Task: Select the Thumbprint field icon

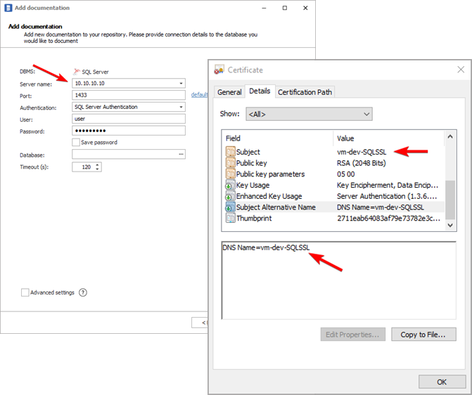Action: point(230,218)
